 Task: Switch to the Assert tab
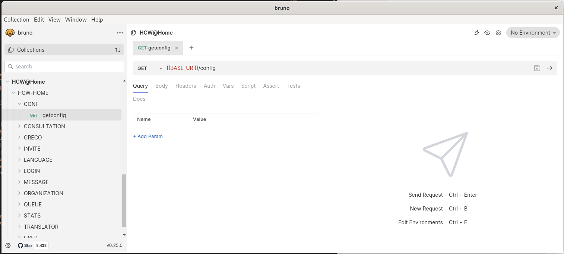point(271,86)
